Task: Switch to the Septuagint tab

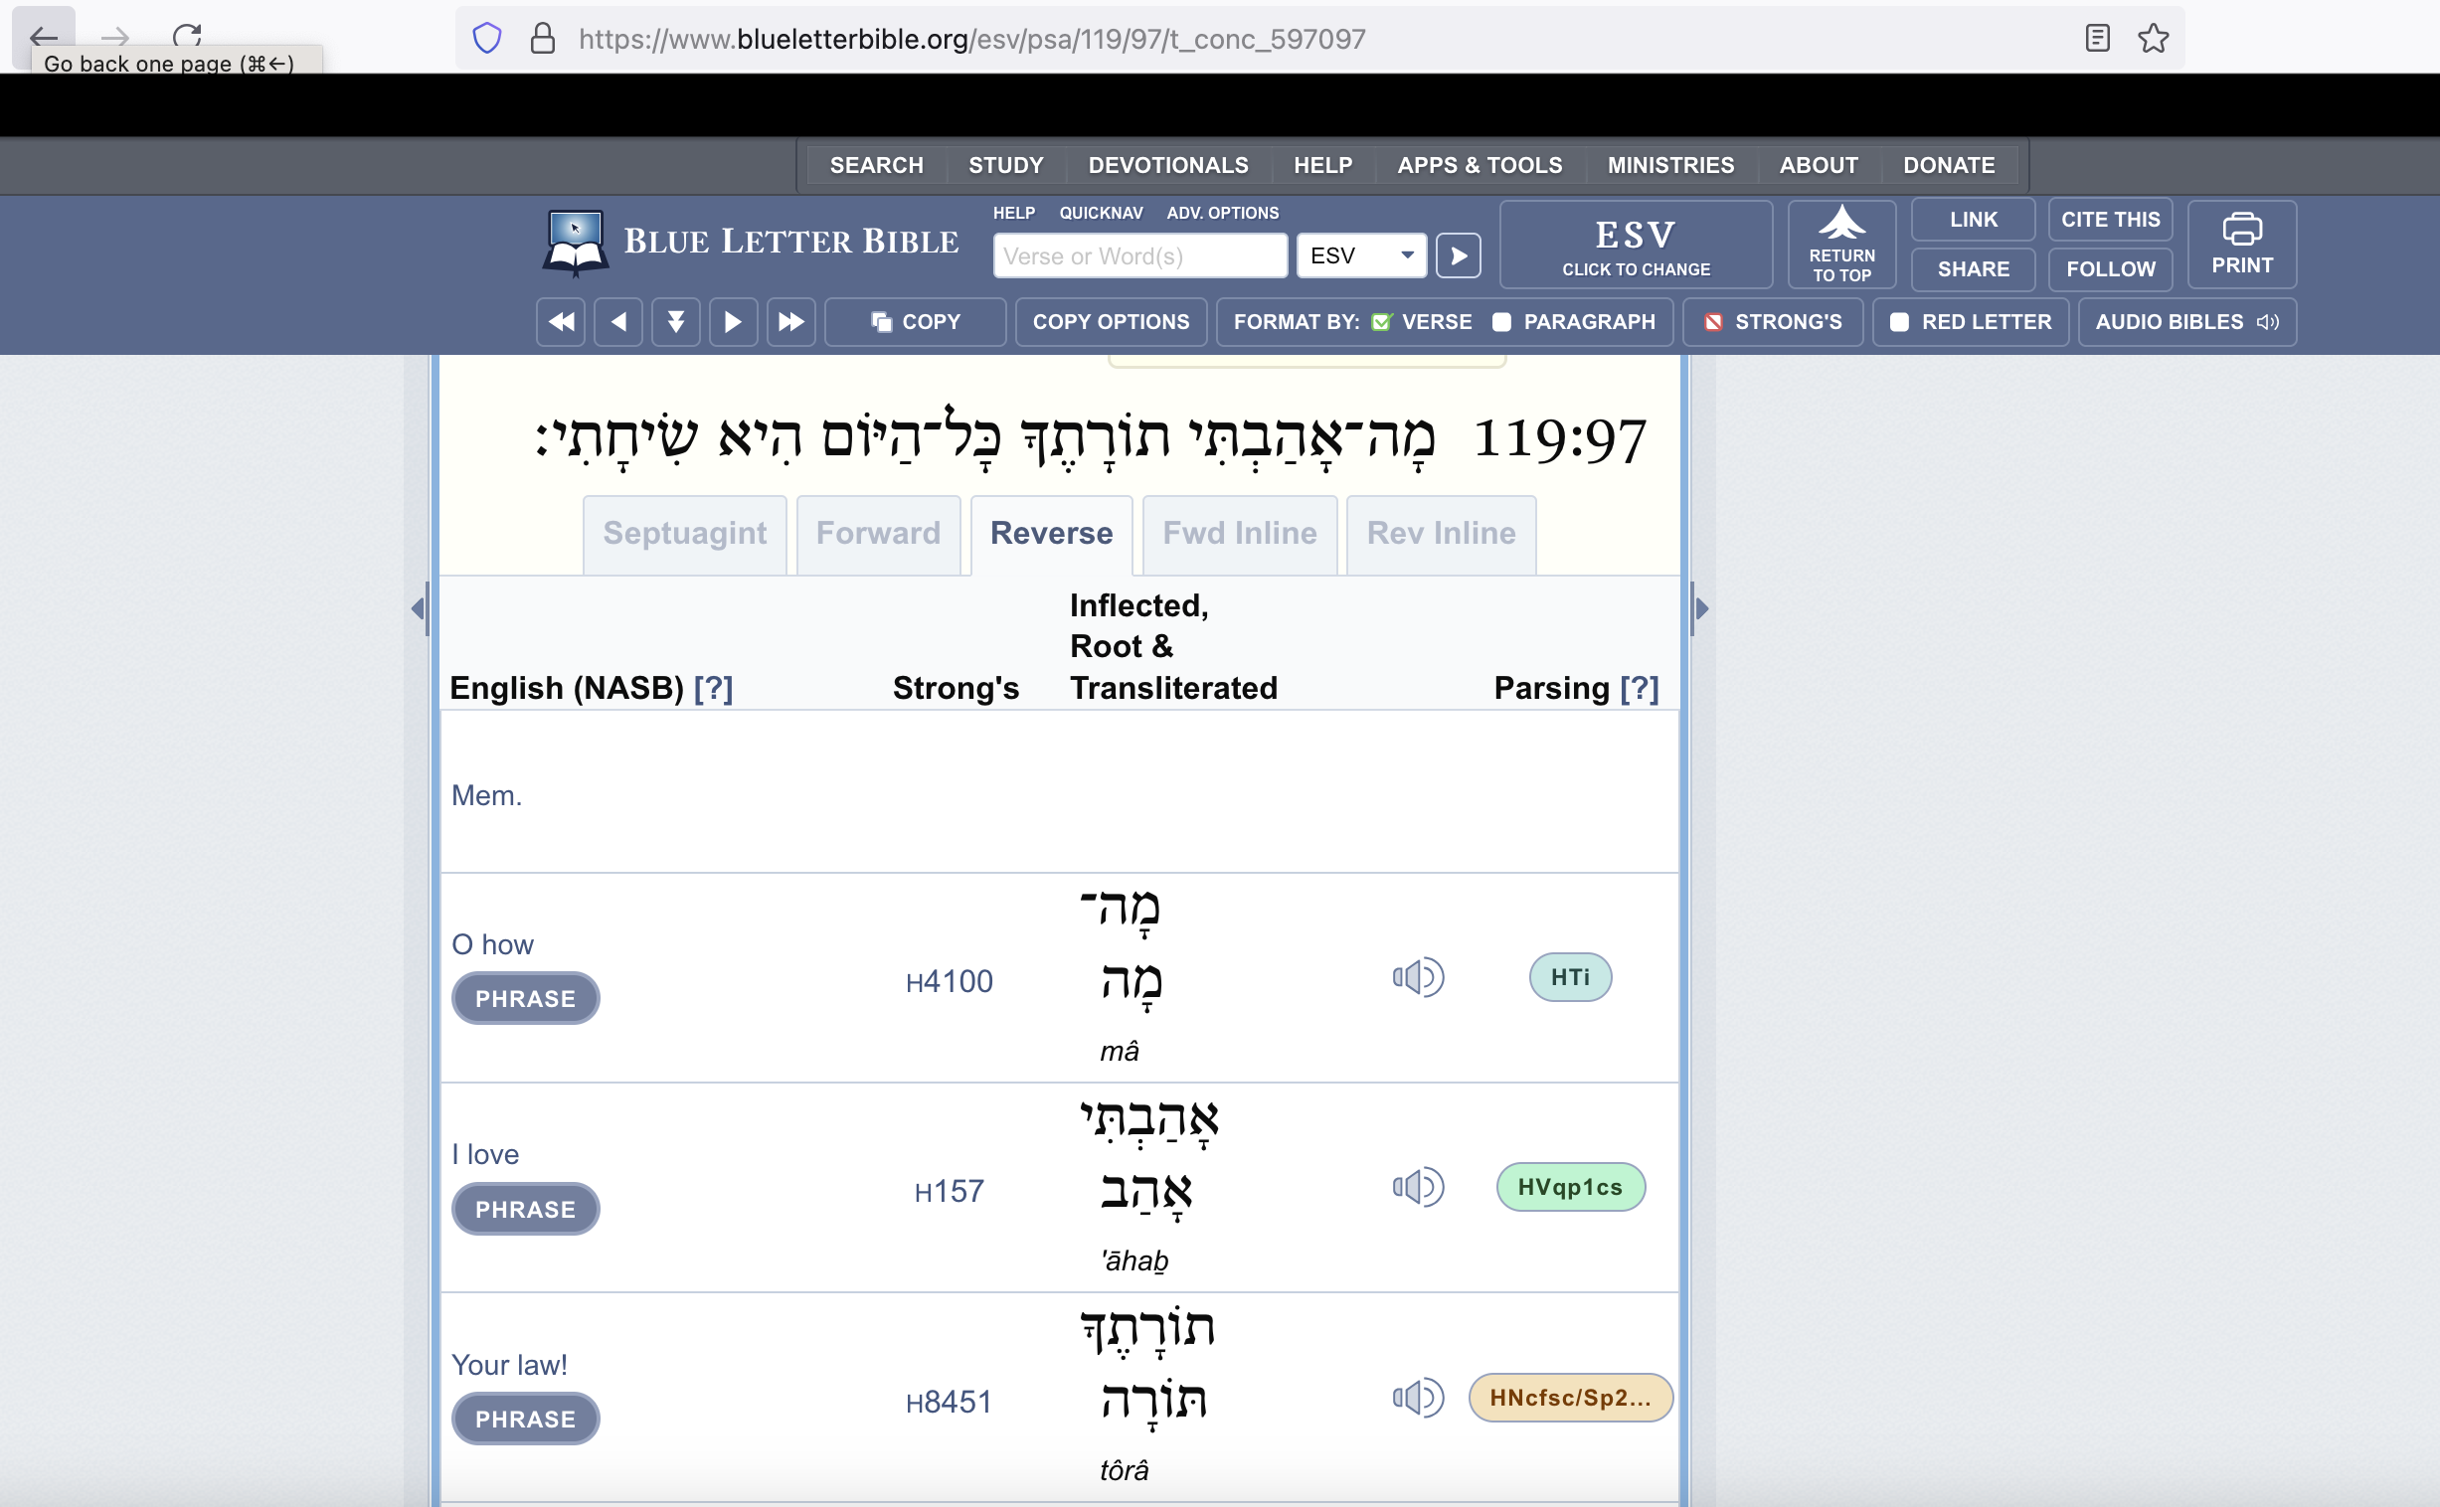Action: click(x=685, y=534)
